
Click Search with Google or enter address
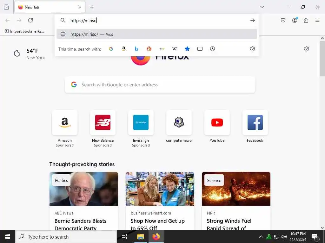[x=160, y=85]
